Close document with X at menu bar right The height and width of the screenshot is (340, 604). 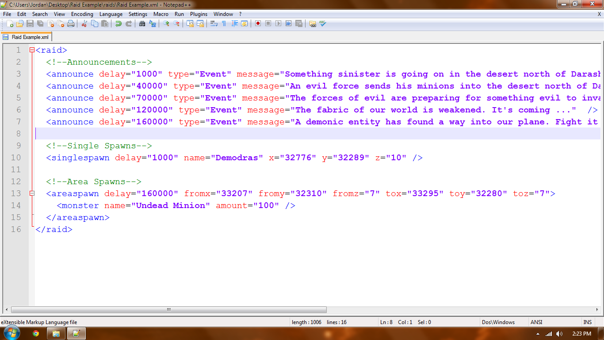599,14
